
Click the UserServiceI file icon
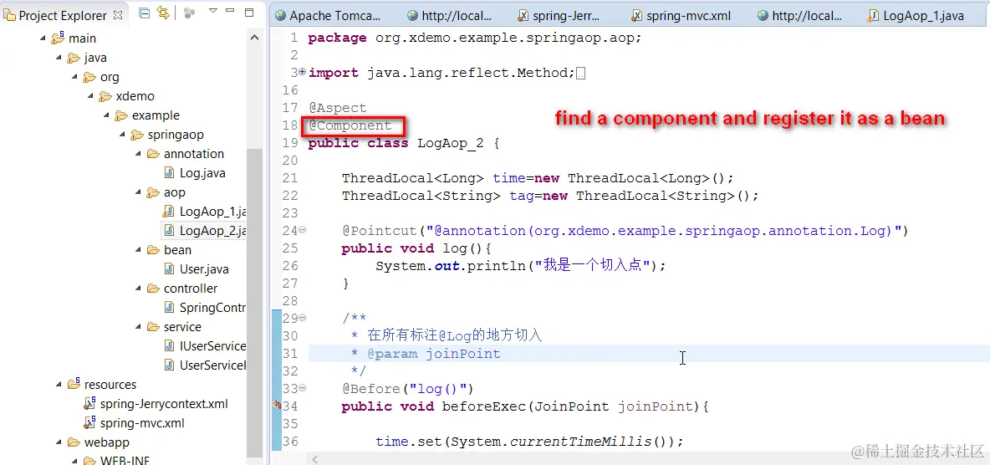click(169, 365)
